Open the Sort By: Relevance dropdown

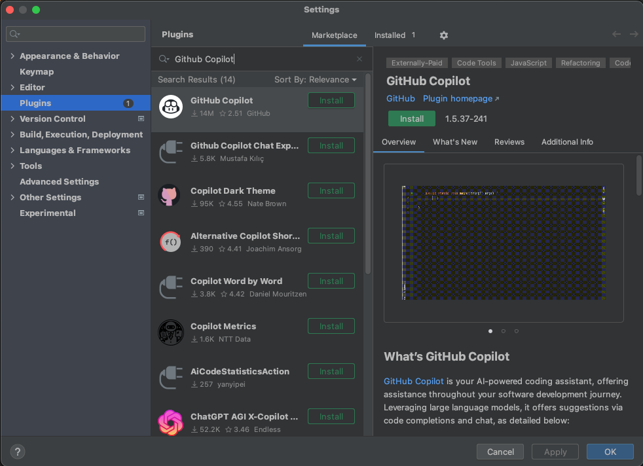[x=316, y=79]
